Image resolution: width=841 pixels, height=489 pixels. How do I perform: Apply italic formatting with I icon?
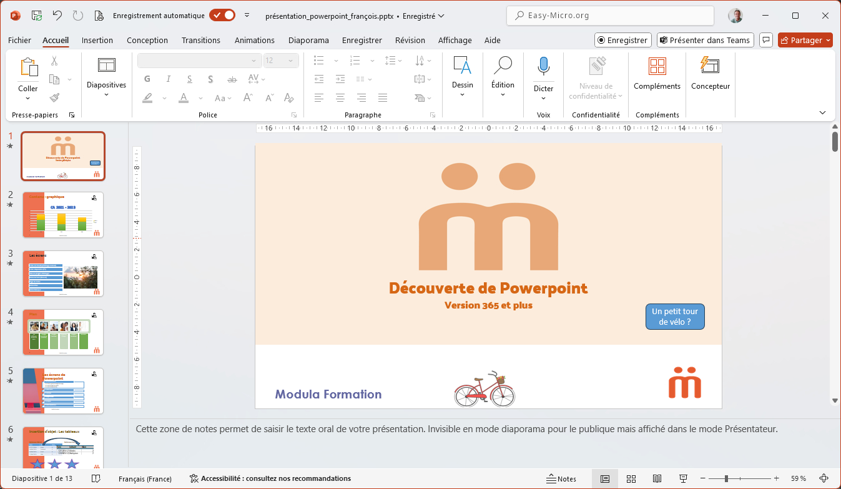point(168,79)
